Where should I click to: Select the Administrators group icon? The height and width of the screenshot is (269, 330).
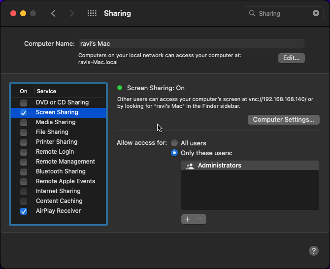190,166
